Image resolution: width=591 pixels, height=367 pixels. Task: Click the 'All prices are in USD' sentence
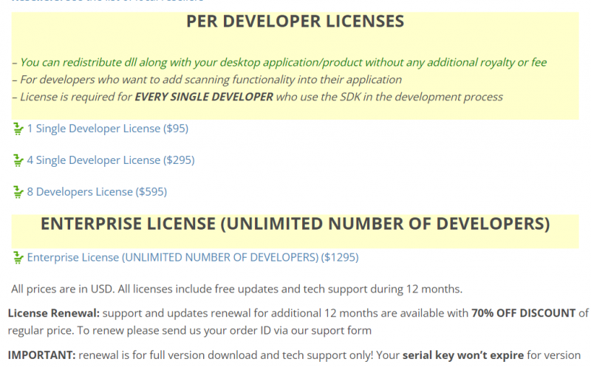point(236,289)
